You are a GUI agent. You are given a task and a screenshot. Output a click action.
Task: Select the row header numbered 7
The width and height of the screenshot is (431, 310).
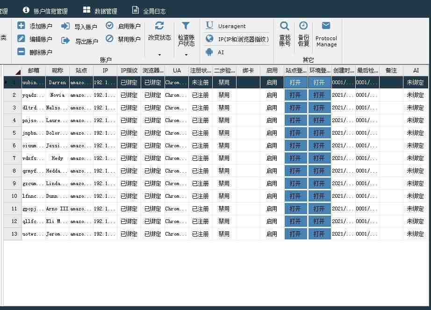pyautogui.click(x=13, y=159)
